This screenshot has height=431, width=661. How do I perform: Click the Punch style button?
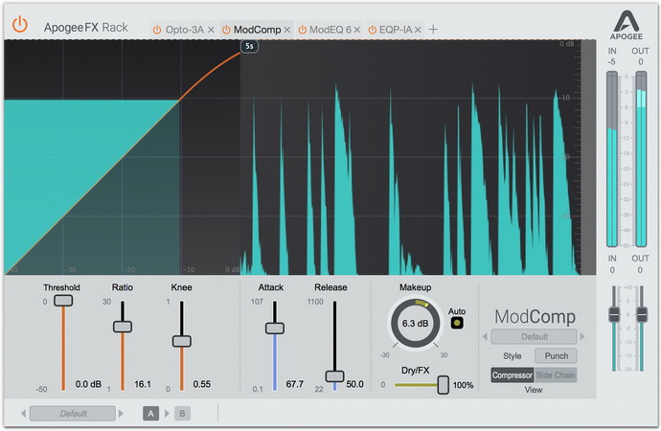tap(556, 356)
